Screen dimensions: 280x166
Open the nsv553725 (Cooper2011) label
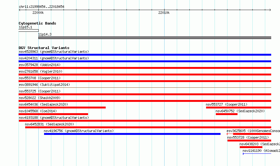(40, 91)
